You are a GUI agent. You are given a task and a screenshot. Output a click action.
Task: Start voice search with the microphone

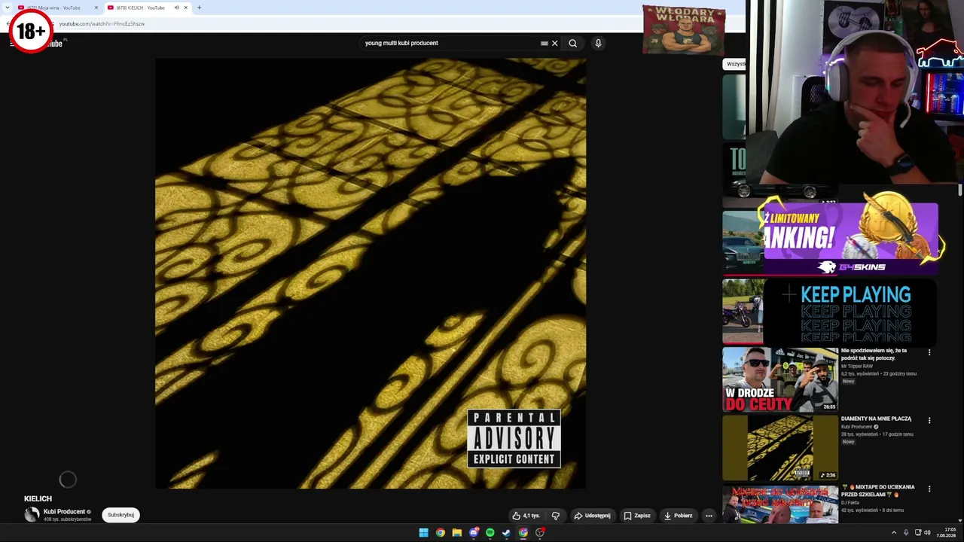click(x=598, y=43)
